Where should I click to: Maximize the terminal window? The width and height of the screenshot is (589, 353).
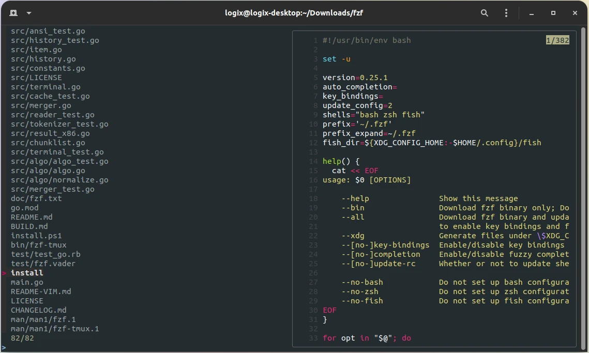[x=553, y=13]
